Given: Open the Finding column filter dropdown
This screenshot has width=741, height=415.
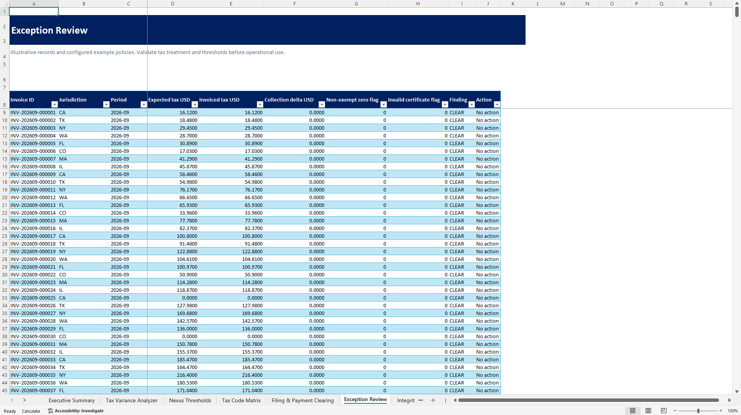Looking at the screenshot, I should pyautogui.click(x=471, y=105).
